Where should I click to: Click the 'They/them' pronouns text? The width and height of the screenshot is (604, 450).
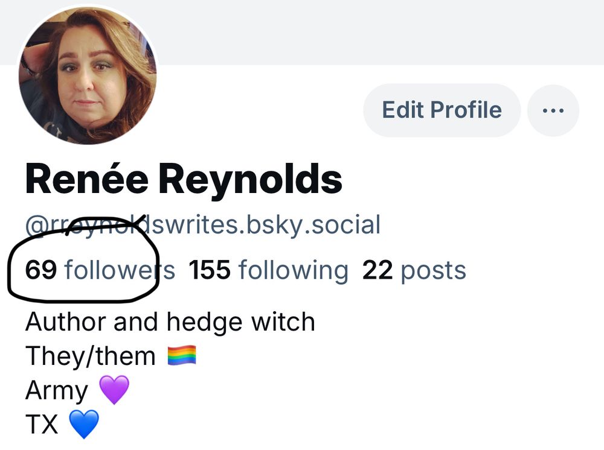coord(91,356)
